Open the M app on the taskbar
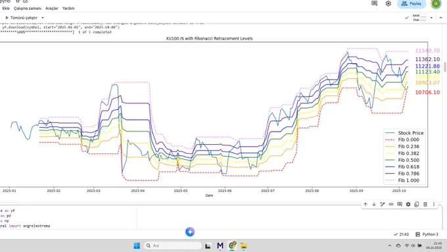 click(x=220, y=245)
